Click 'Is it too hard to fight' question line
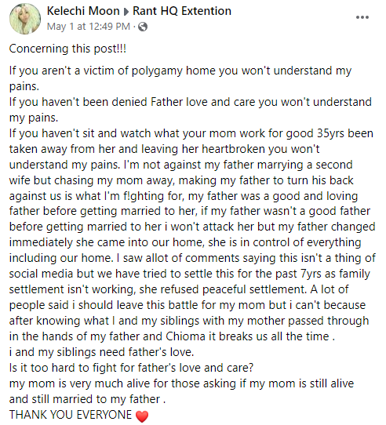386x425 pixels. [x=131, y=368]
